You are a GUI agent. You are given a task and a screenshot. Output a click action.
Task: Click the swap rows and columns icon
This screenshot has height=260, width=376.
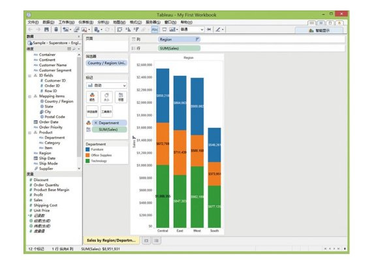(119, 29)
